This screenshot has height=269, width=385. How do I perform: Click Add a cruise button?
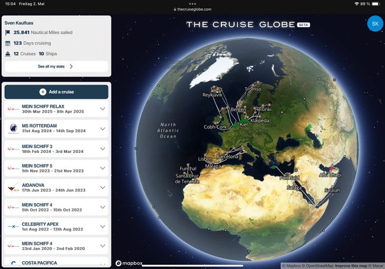tap(56, 92)
